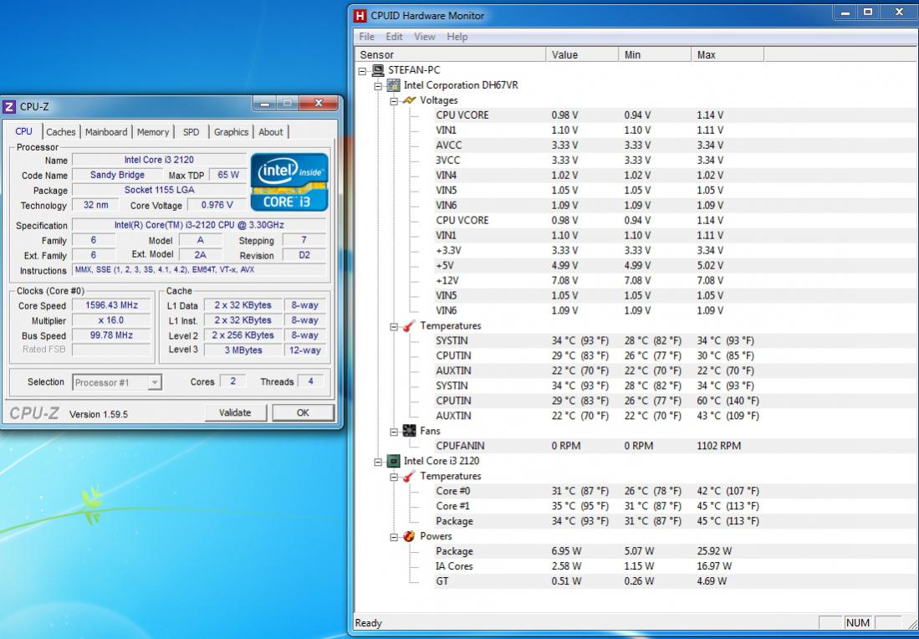The width and height of the screenshot is (919, 639).
Task: Switch to the About tab in CPU-Z
Action: click(x=271, y=132)
